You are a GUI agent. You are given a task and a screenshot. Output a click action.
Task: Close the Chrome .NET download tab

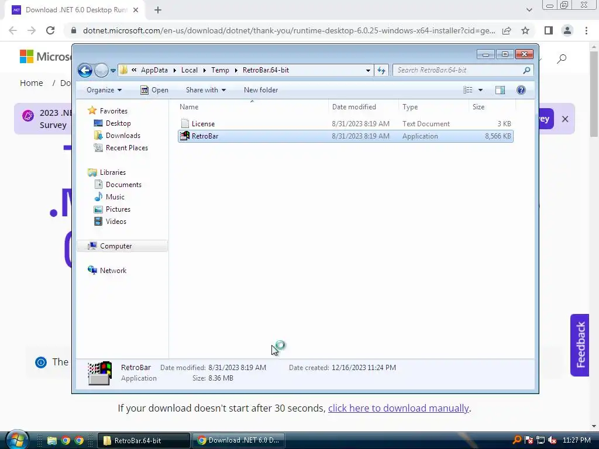pyautogui.click(x=136, y=11)
